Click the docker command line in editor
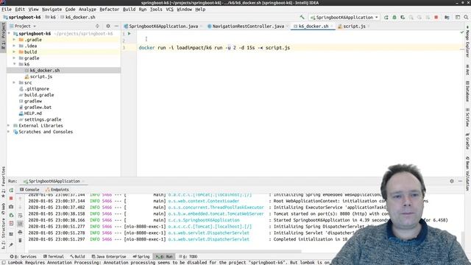 (214, 47)
